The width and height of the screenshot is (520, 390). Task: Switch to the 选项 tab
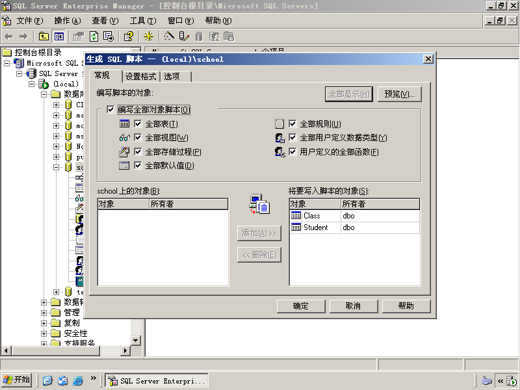tap(175, 76)
